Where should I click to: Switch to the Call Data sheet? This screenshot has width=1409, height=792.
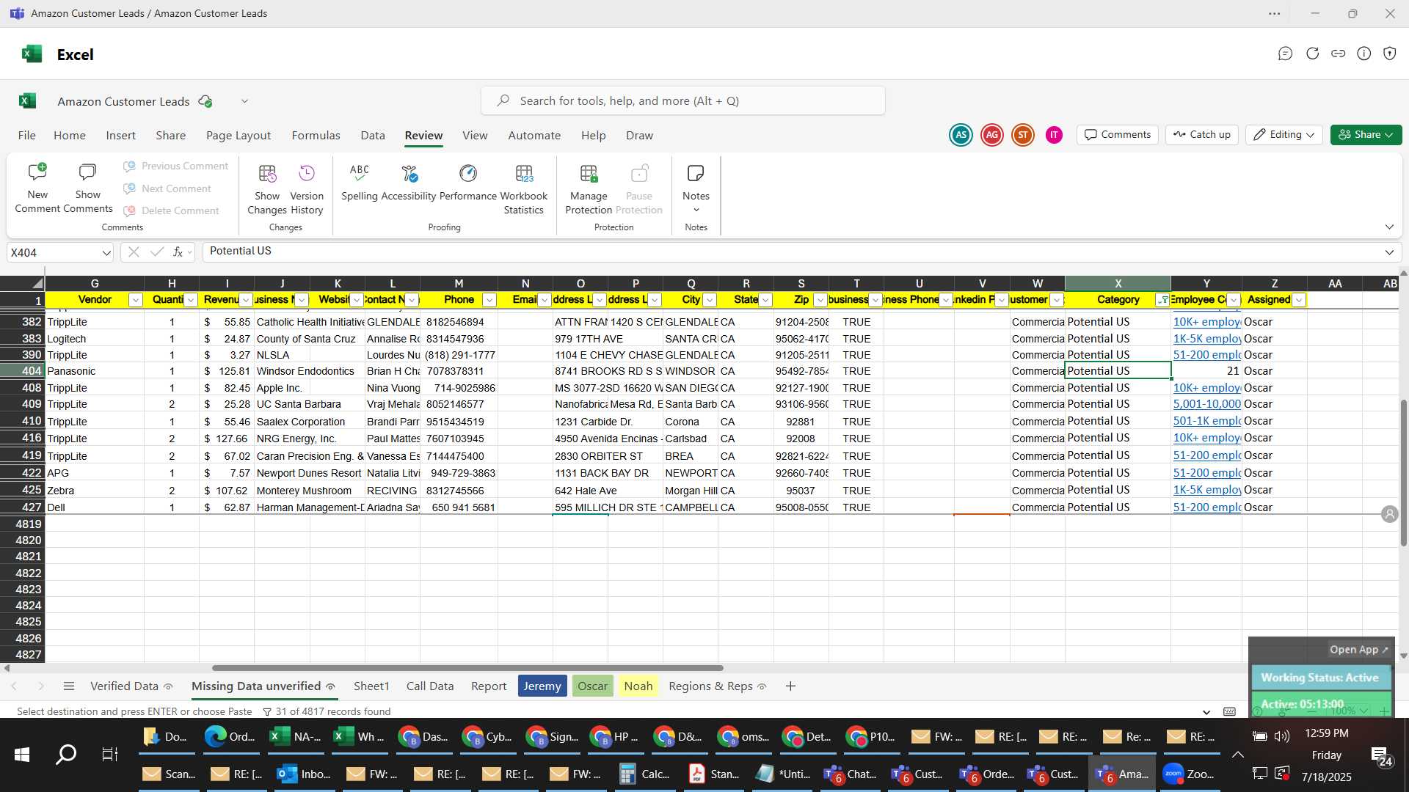tap(430, 686)
